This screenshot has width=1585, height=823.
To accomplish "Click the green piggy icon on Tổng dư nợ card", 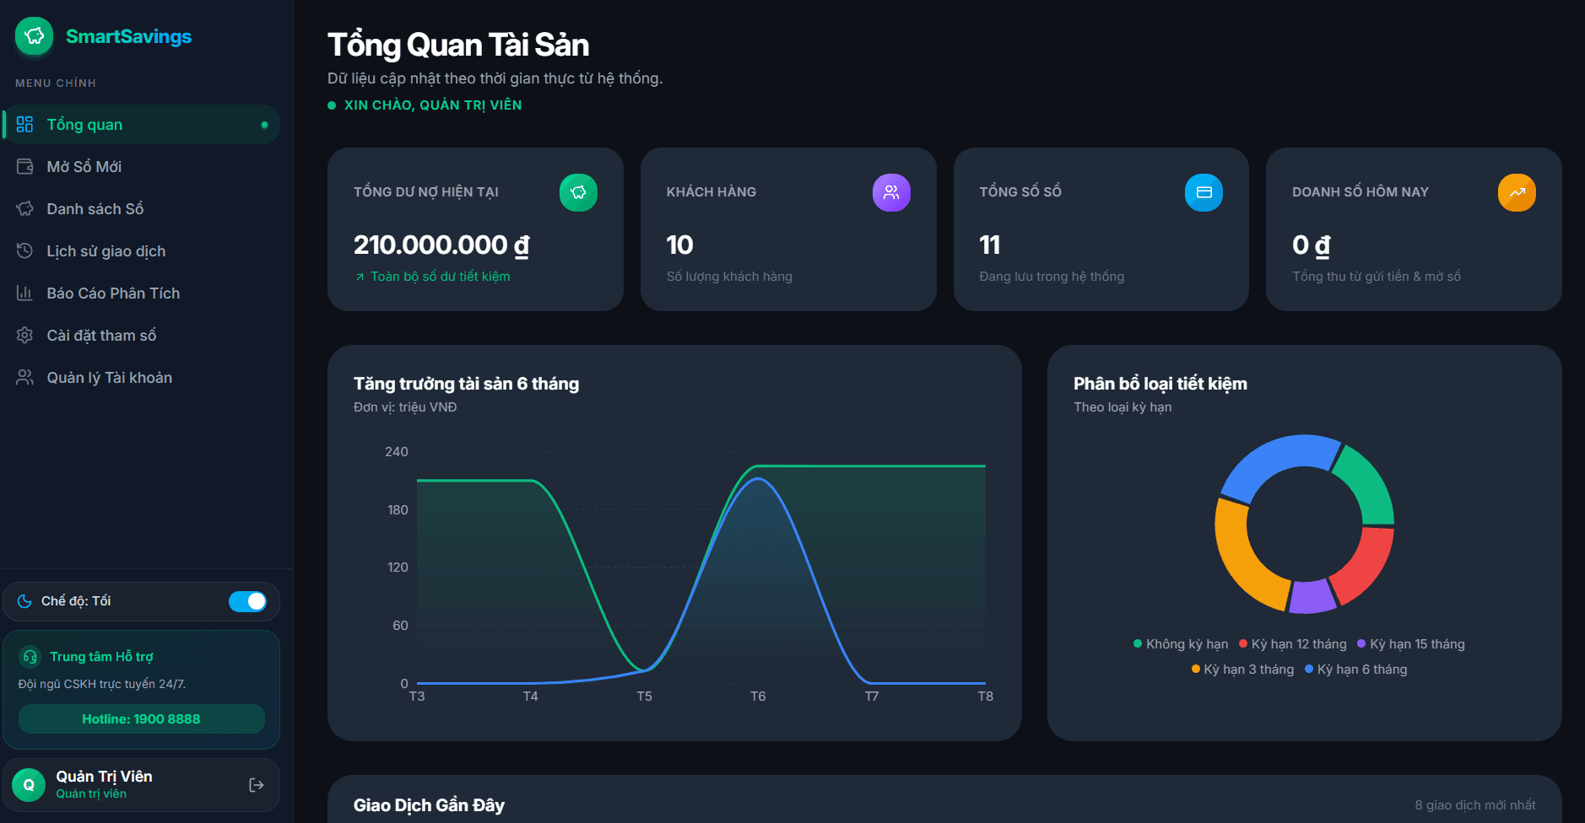I will [578, 192].
